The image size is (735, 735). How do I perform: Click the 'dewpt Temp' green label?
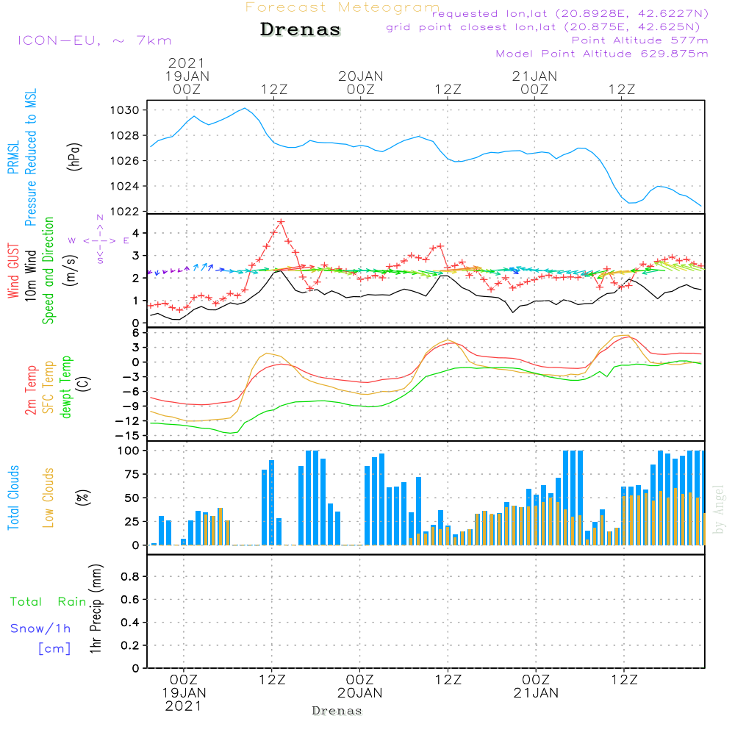point(65,387)
